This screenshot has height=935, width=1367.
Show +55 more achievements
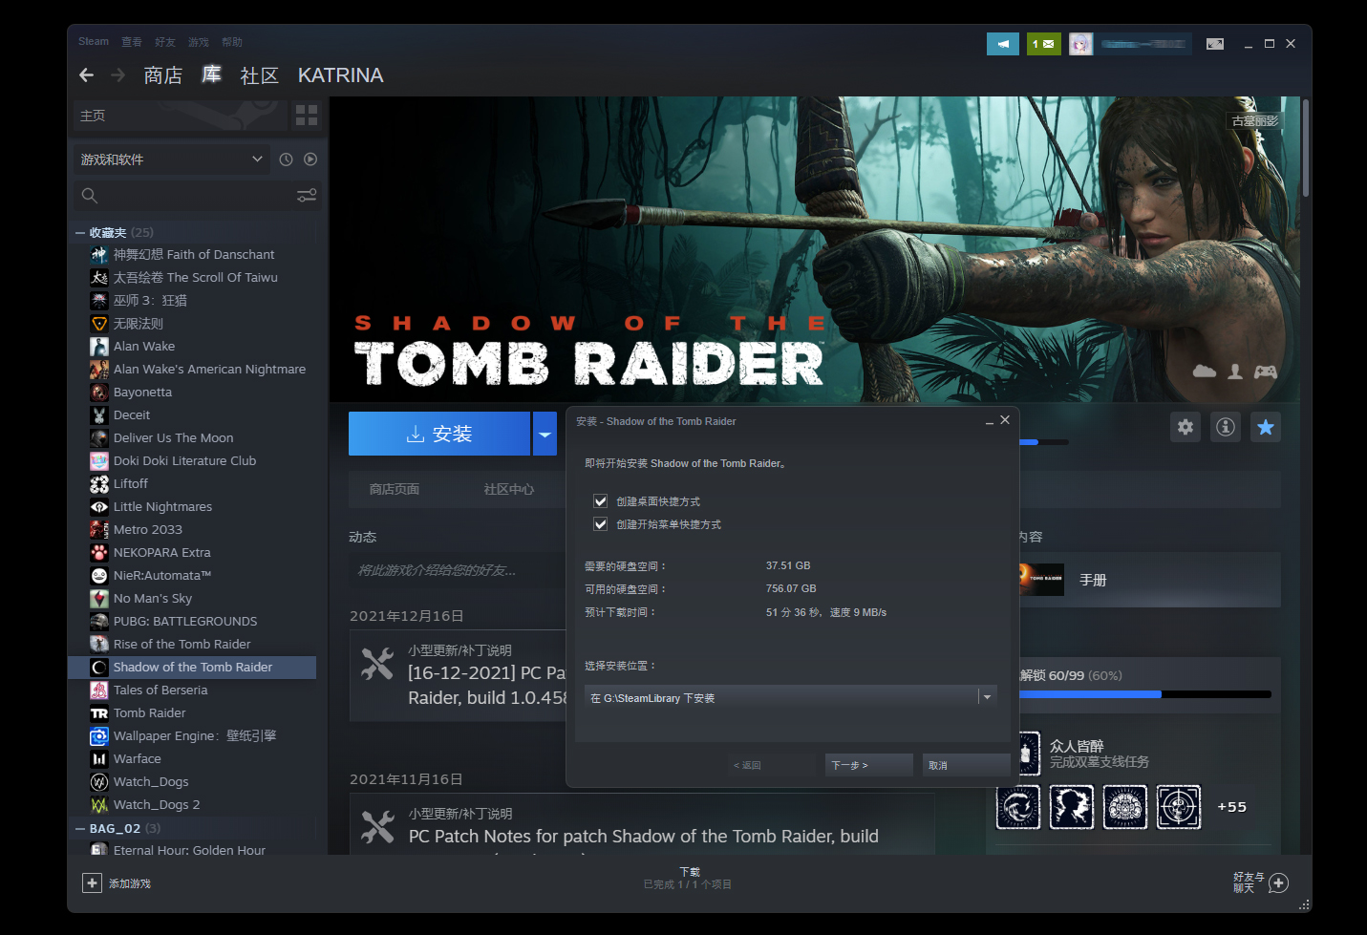(1231, 807)
